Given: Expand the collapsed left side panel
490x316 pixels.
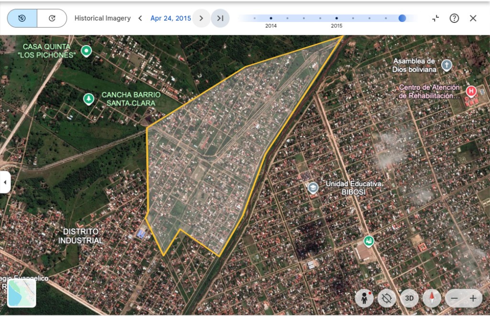Looking at the screenshot, I should (x=5, y=182).
